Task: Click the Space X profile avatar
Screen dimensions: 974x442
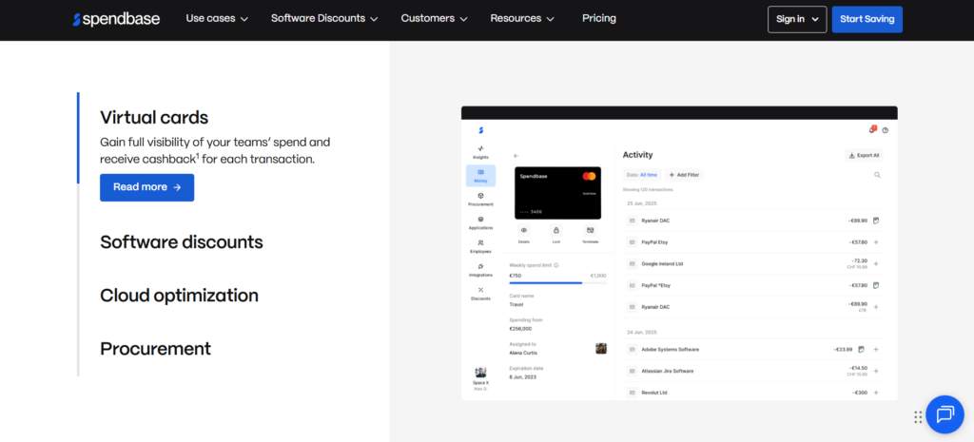Action: point(480,373)
